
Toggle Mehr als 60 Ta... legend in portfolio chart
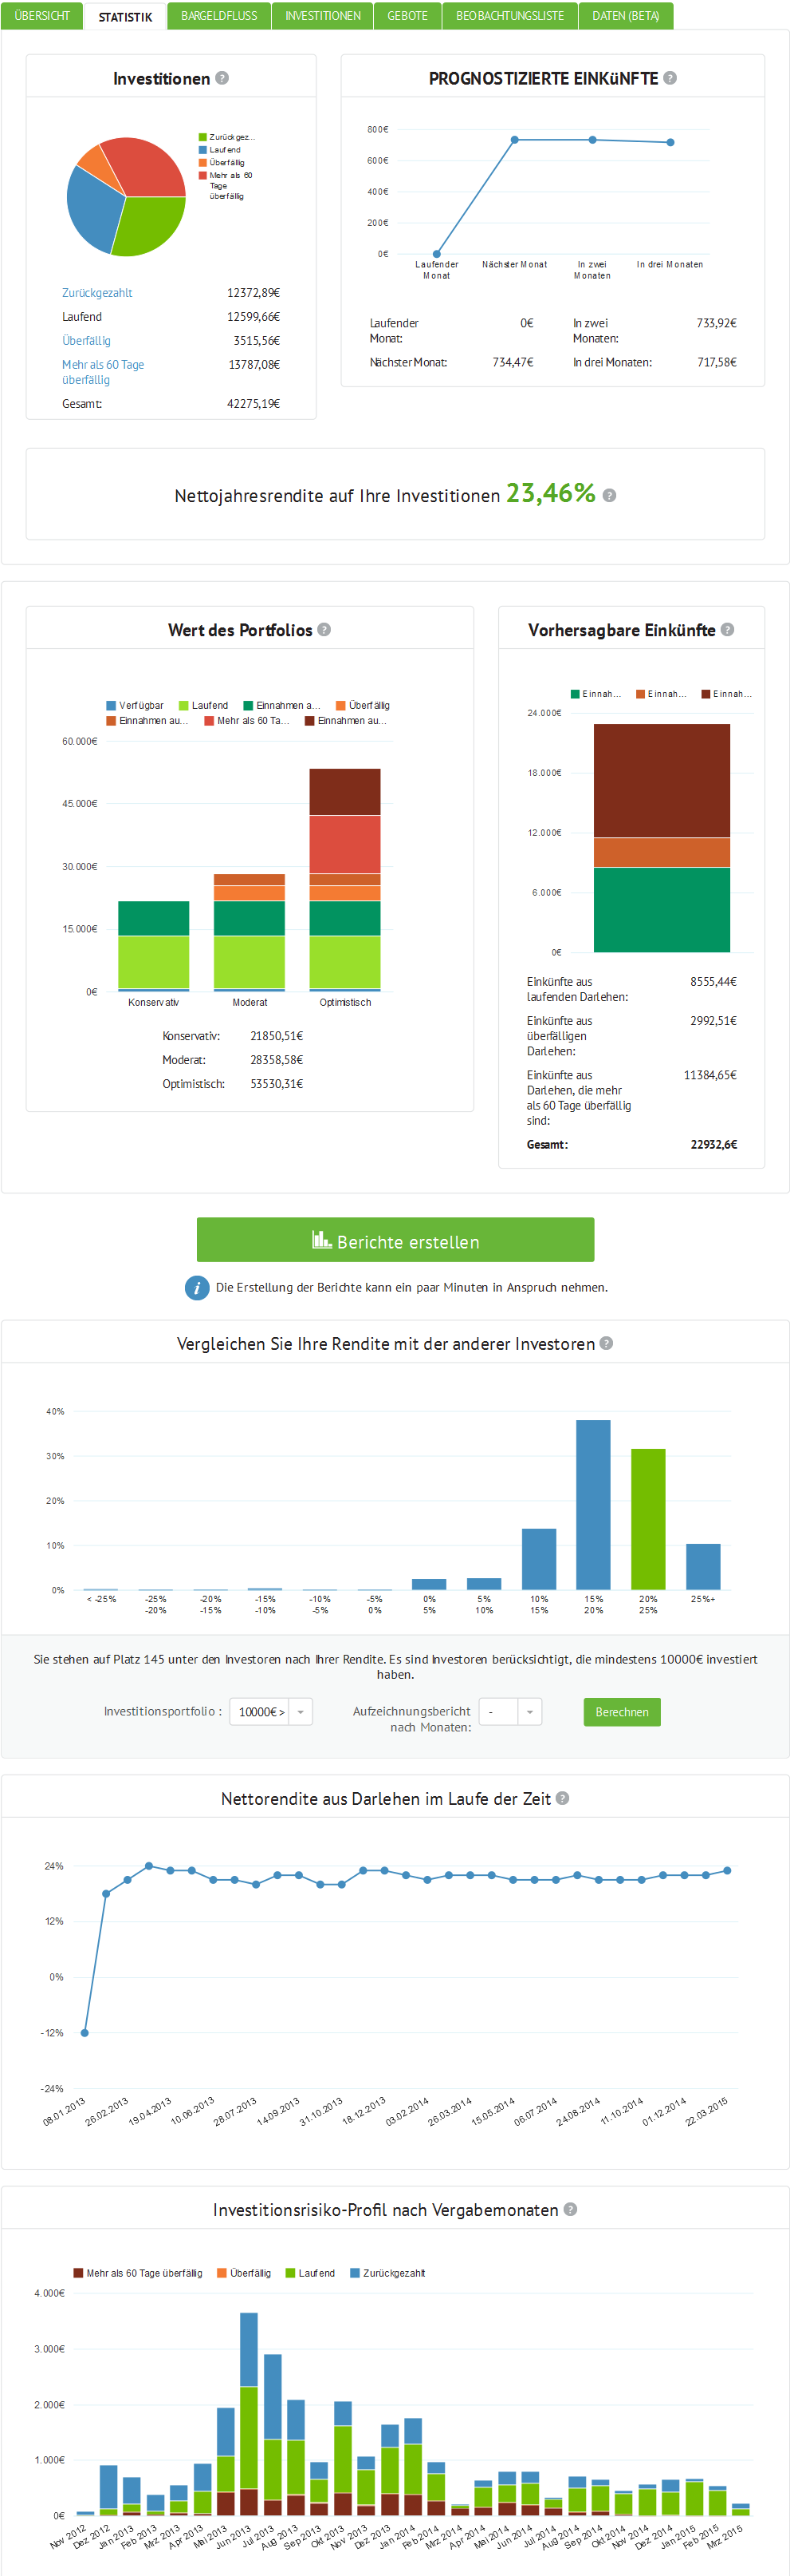tap(246, 721)
